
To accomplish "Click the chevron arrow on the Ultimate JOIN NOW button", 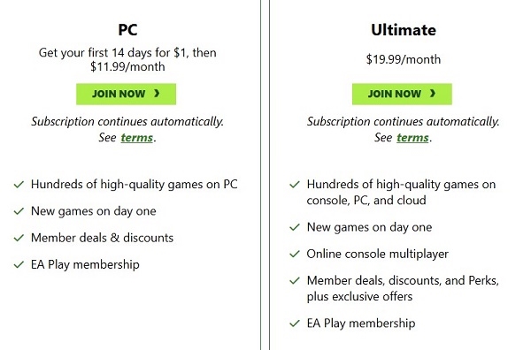I will [433, 94].
